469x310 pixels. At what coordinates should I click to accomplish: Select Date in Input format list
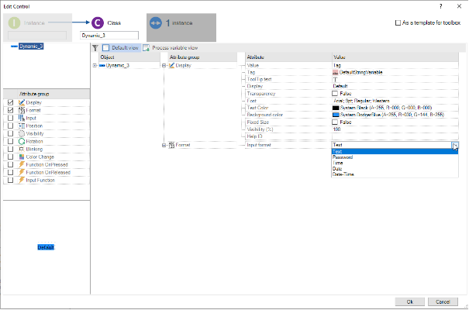pos(395,169)
